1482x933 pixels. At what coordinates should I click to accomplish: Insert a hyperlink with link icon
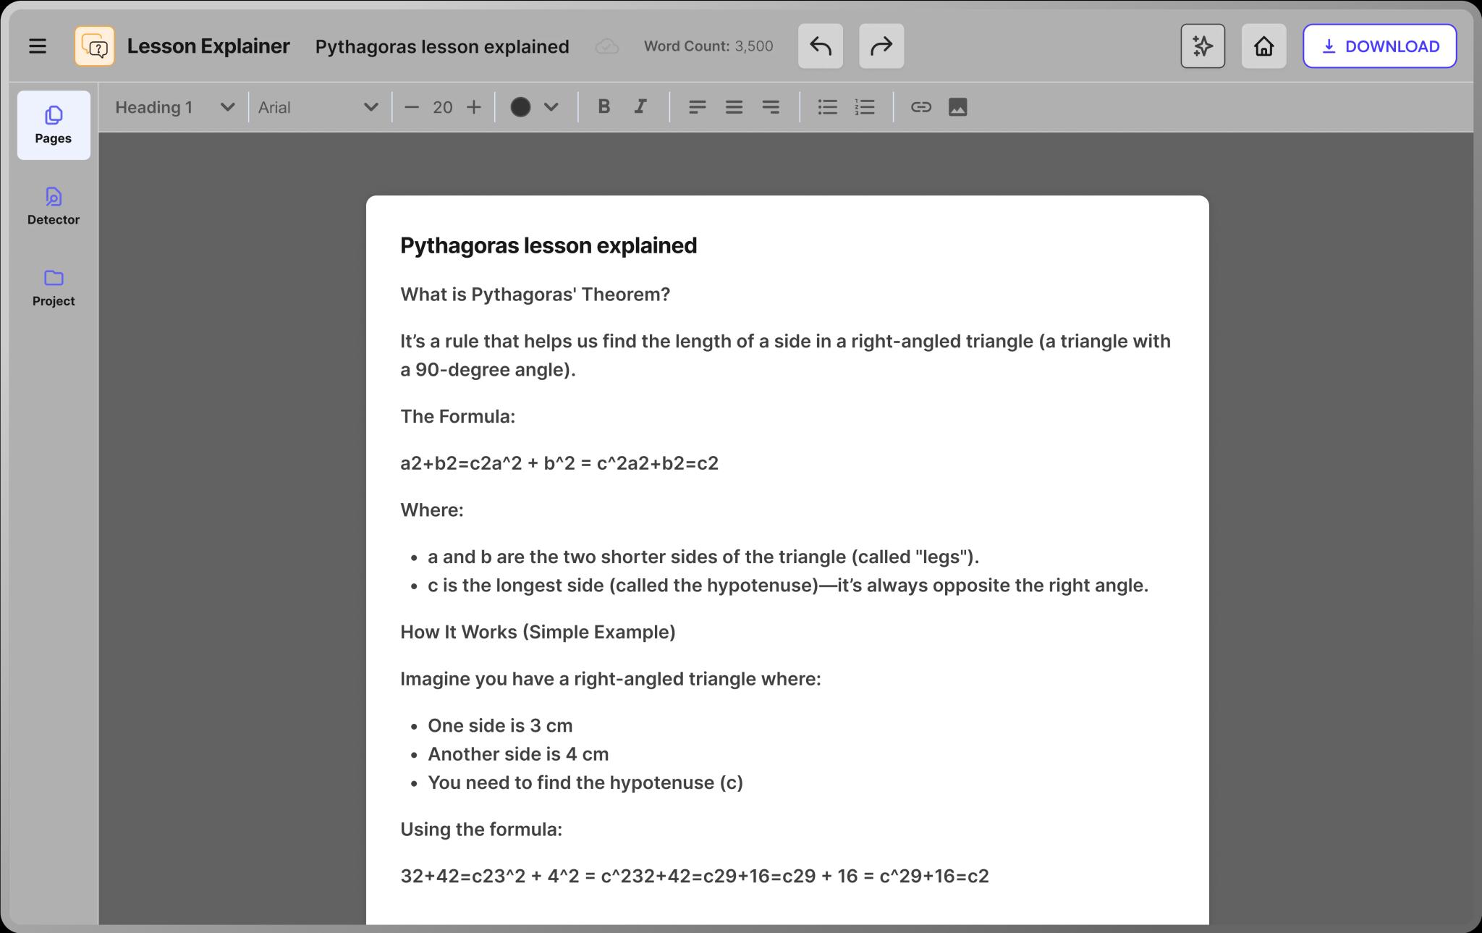pyautogui.click(x=920, y=107)
